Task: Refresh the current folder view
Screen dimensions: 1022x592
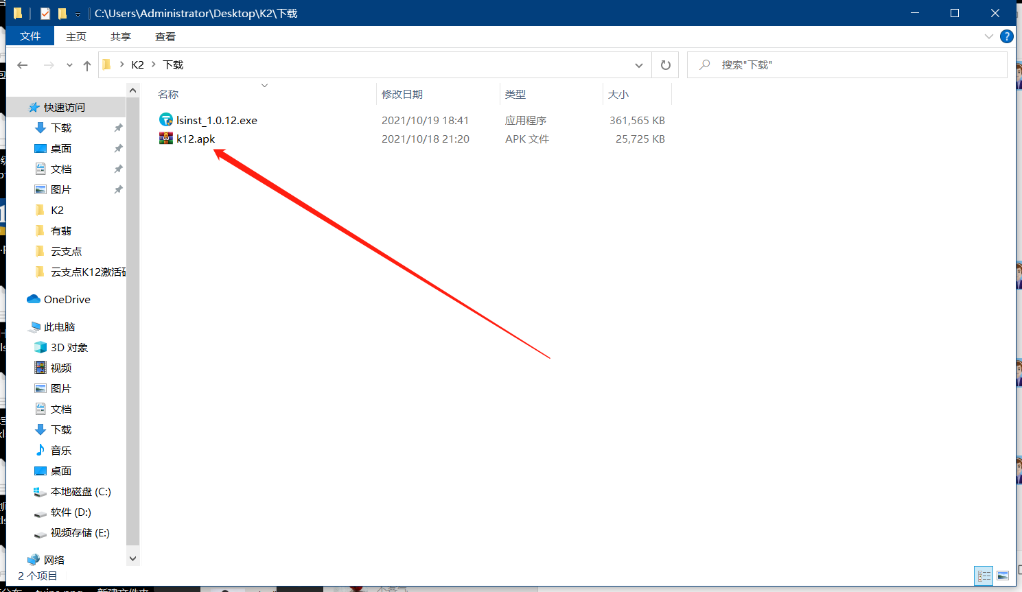Action: coord(665,65)
